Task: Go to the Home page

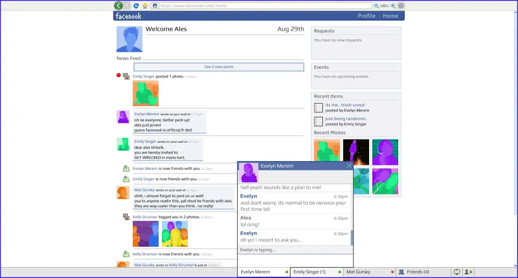Action: 390,16
